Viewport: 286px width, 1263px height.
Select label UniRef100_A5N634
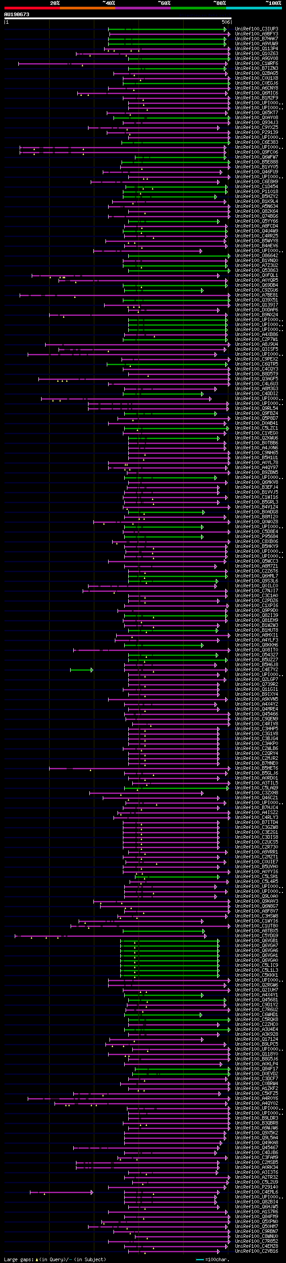tap(257, 207)
